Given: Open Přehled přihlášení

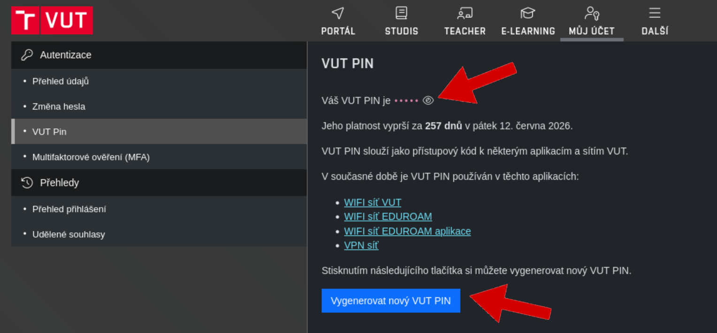Looking at the screenshot, I should (159, 209).
